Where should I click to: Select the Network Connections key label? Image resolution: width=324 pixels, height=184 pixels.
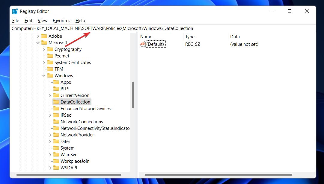(82, 122)
